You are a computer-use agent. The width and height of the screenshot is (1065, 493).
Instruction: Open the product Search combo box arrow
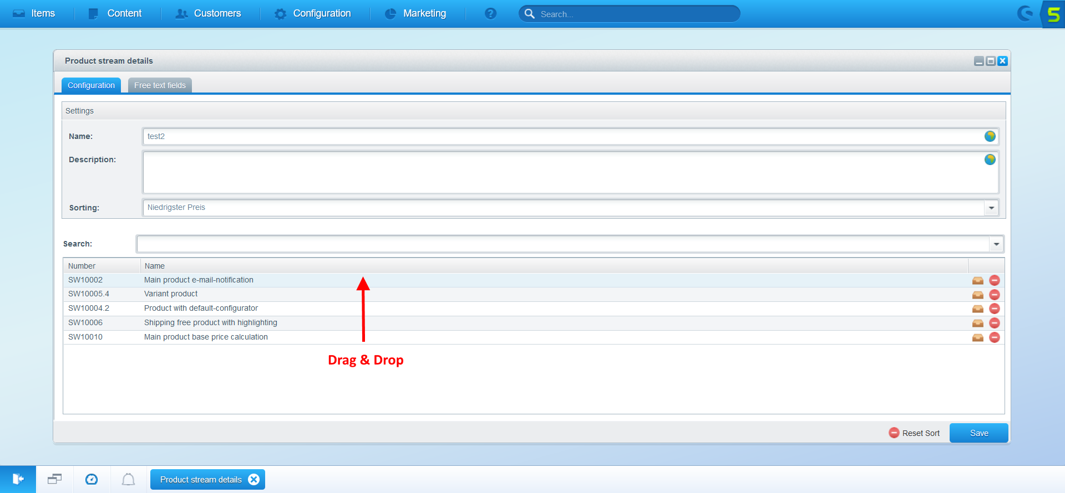point(996,244)
